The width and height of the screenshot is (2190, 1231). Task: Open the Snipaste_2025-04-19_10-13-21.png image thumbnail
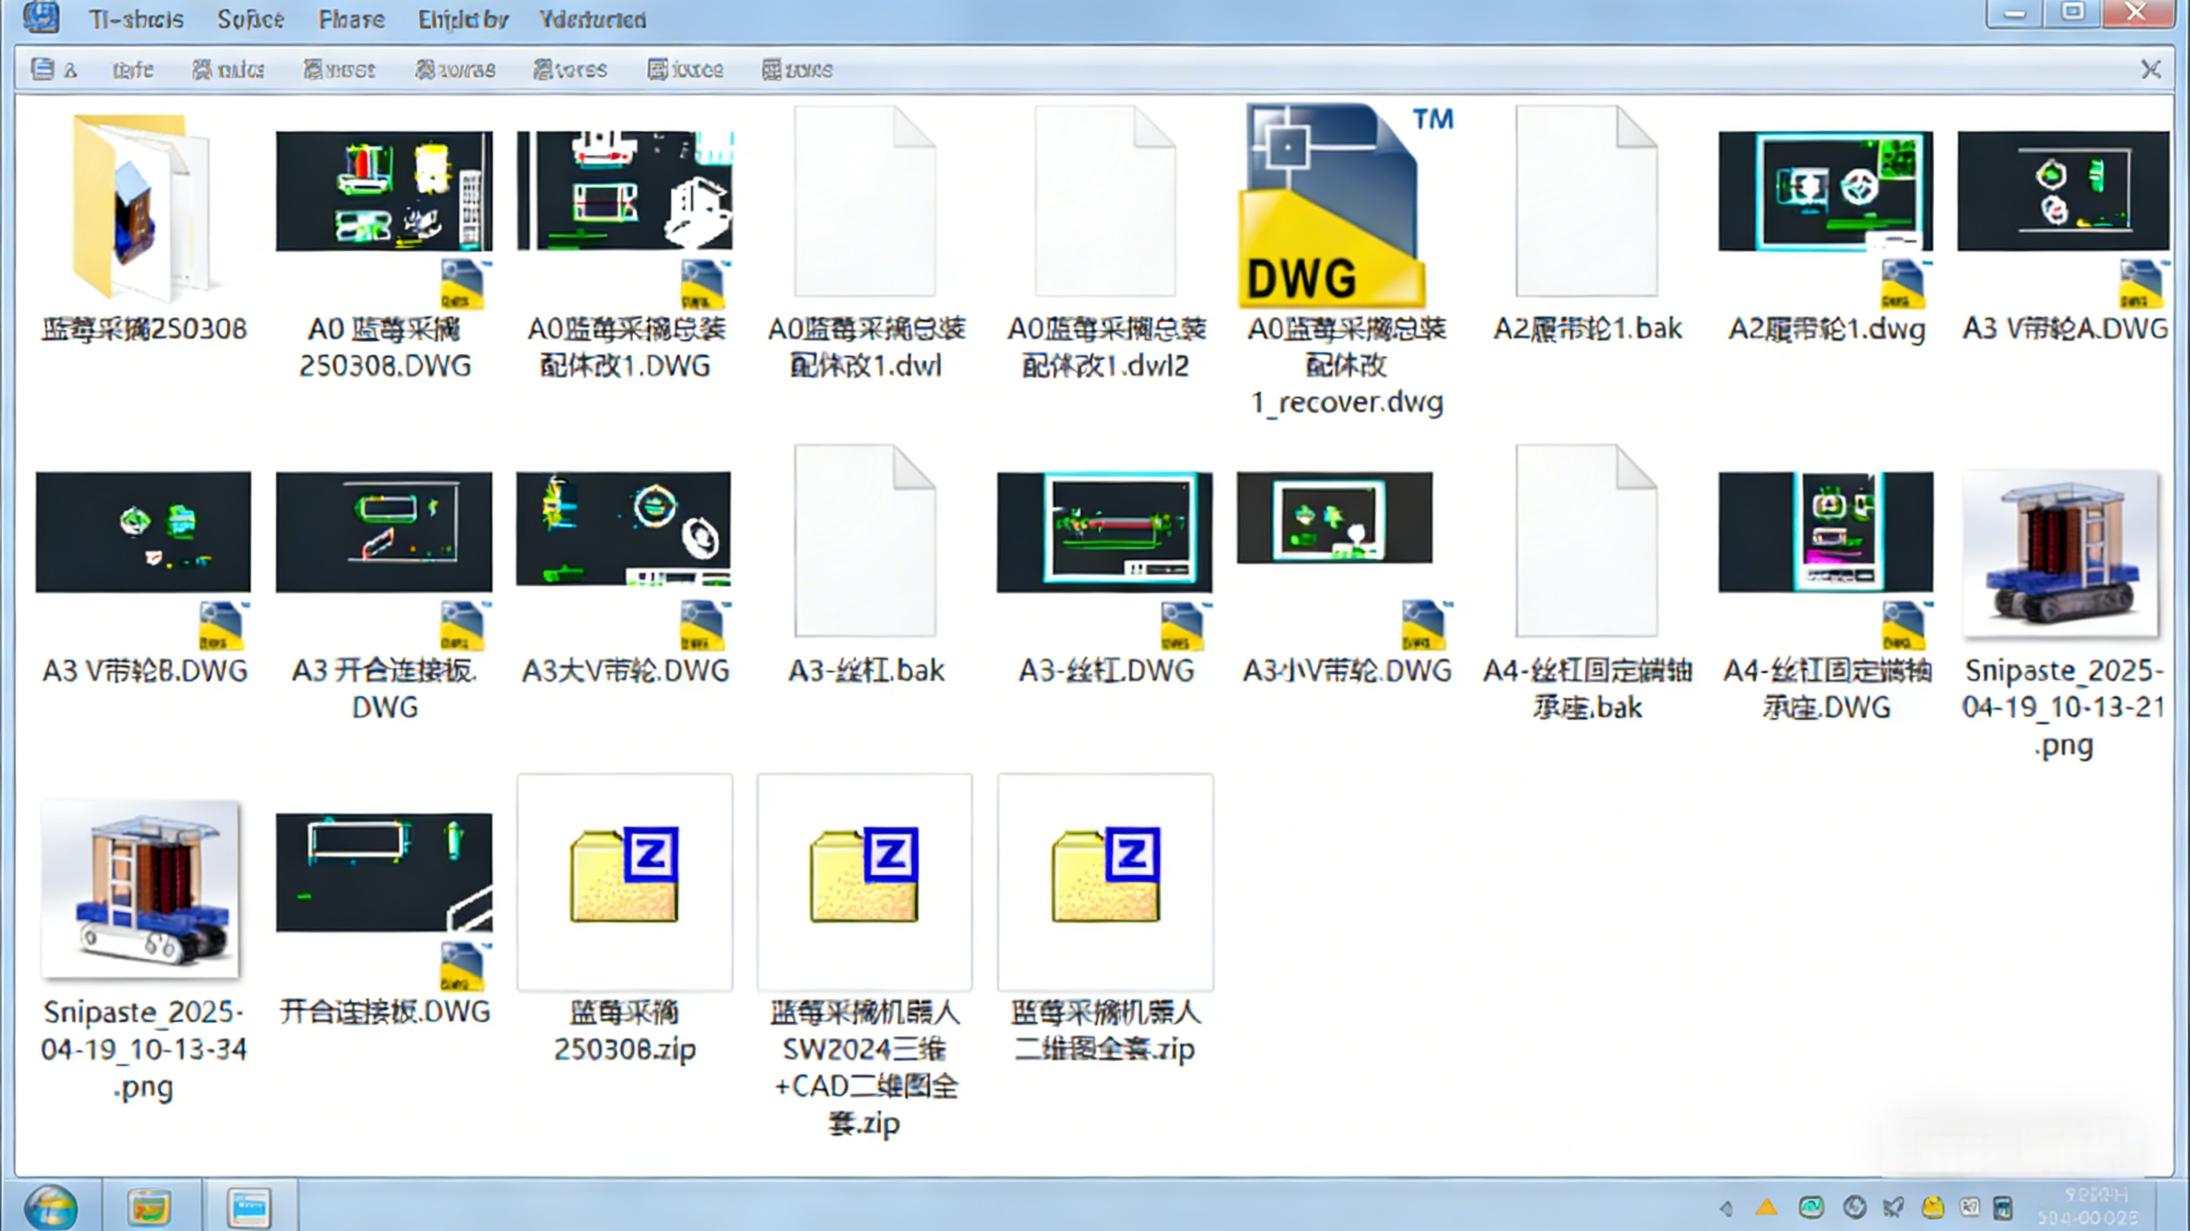[x=2061, y=553]
